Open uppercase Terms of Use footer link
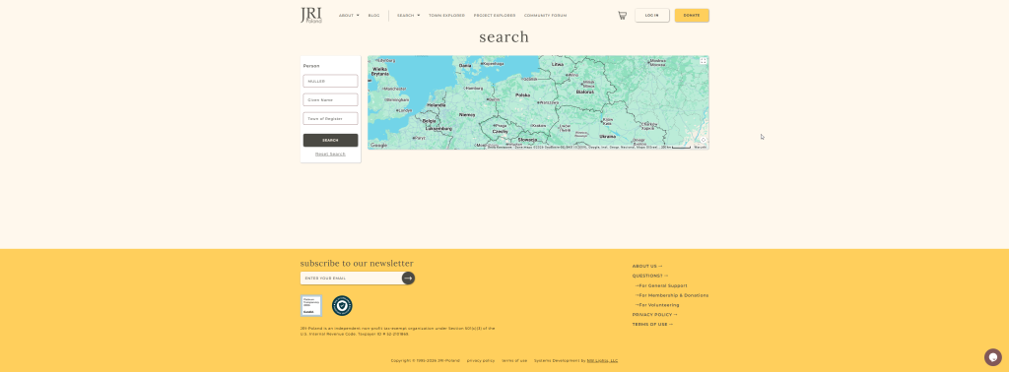This screenshot has width=1009, height=372. [x=652, y=325]
